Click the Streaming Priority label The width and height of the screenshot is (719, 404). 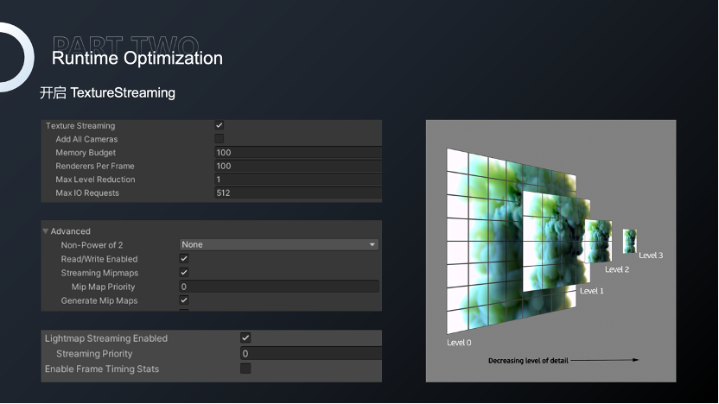click(x=94, y=354)
